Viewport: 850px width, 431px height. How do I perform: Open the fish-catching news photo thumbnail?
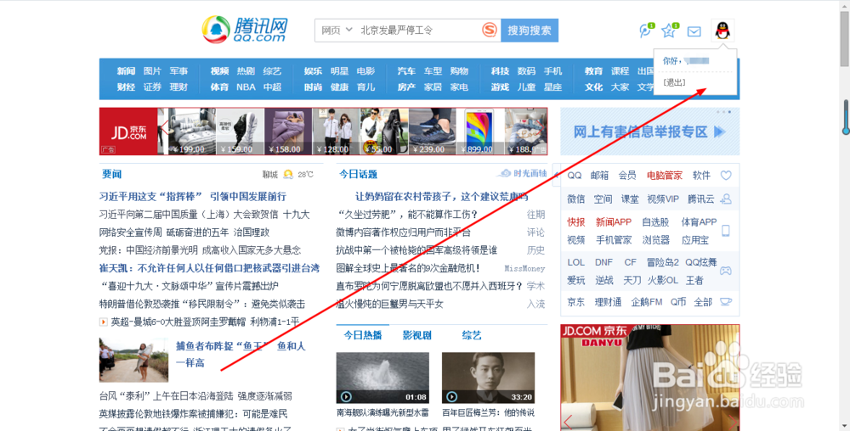coord(134,361)
